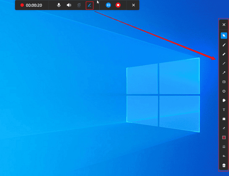Image resolution: width=229 pixels, height=176 pixels.
Task: Select the brush drawing tool
Action: pos(224,45)
